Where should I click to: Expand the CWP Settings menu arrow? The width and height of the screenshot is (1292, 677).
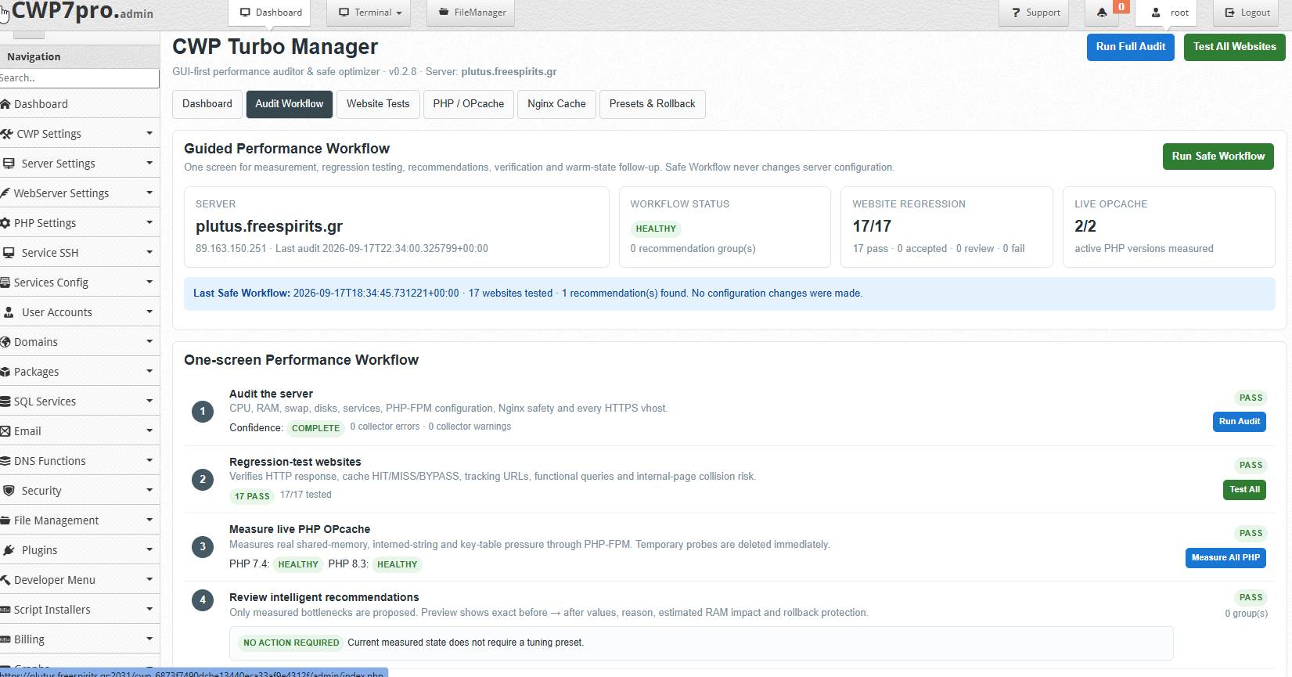pos(149,133)
